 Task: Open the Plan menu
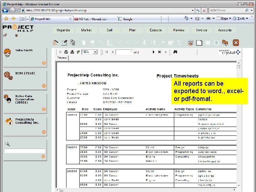pyautogui.click(x=132, y=30)
